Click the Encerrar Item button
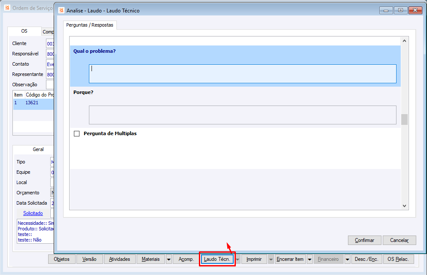Viewport: 427px width, 275px height. [x=290, y=259]
